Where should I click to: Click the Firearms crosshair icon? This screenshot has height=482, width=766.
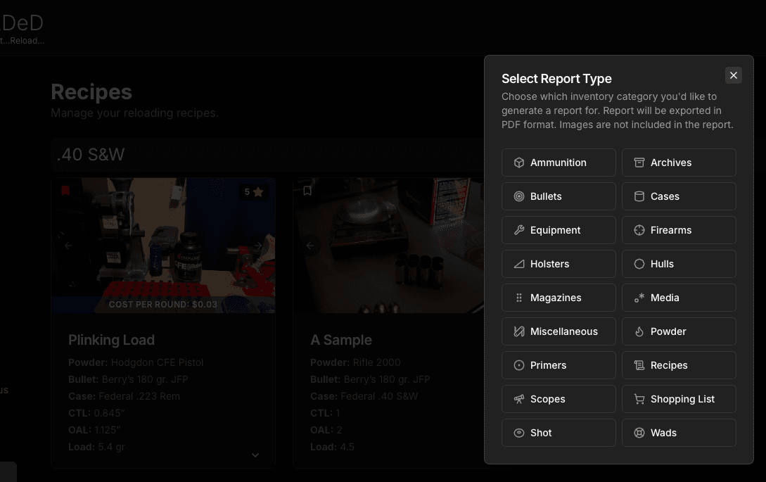coord(639,230)
